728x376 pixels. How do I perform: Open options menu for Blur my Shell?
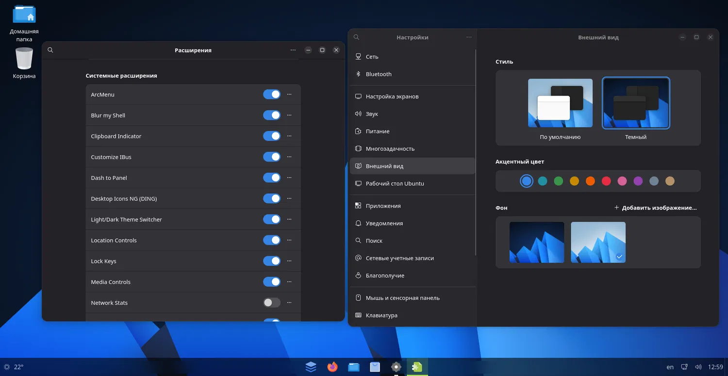(289, 115)
